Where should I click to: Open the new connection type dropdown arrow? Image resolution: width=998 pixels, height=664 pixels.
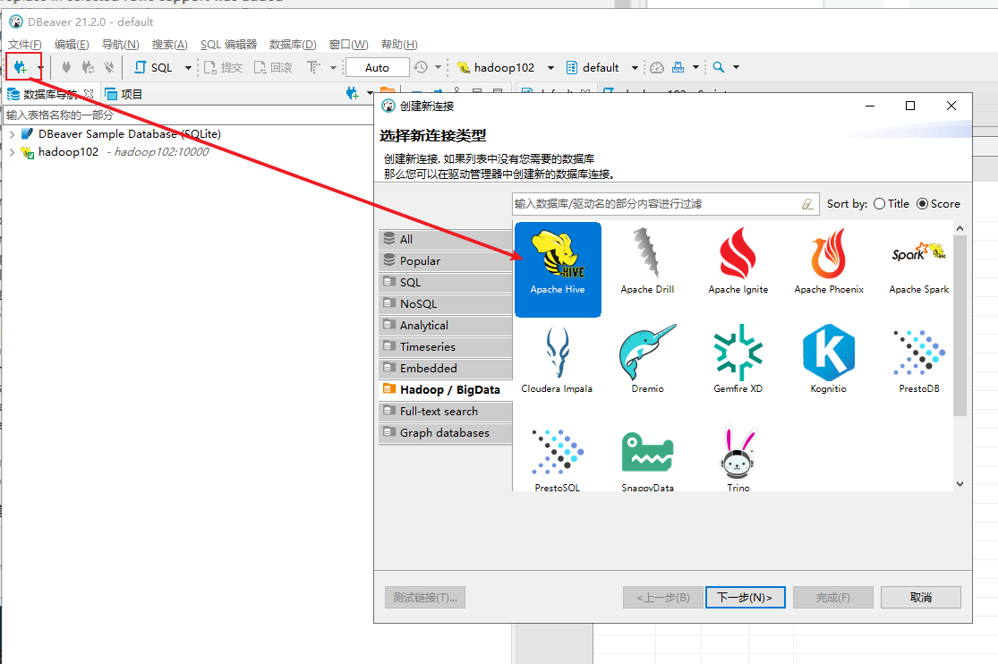(40, 67)
